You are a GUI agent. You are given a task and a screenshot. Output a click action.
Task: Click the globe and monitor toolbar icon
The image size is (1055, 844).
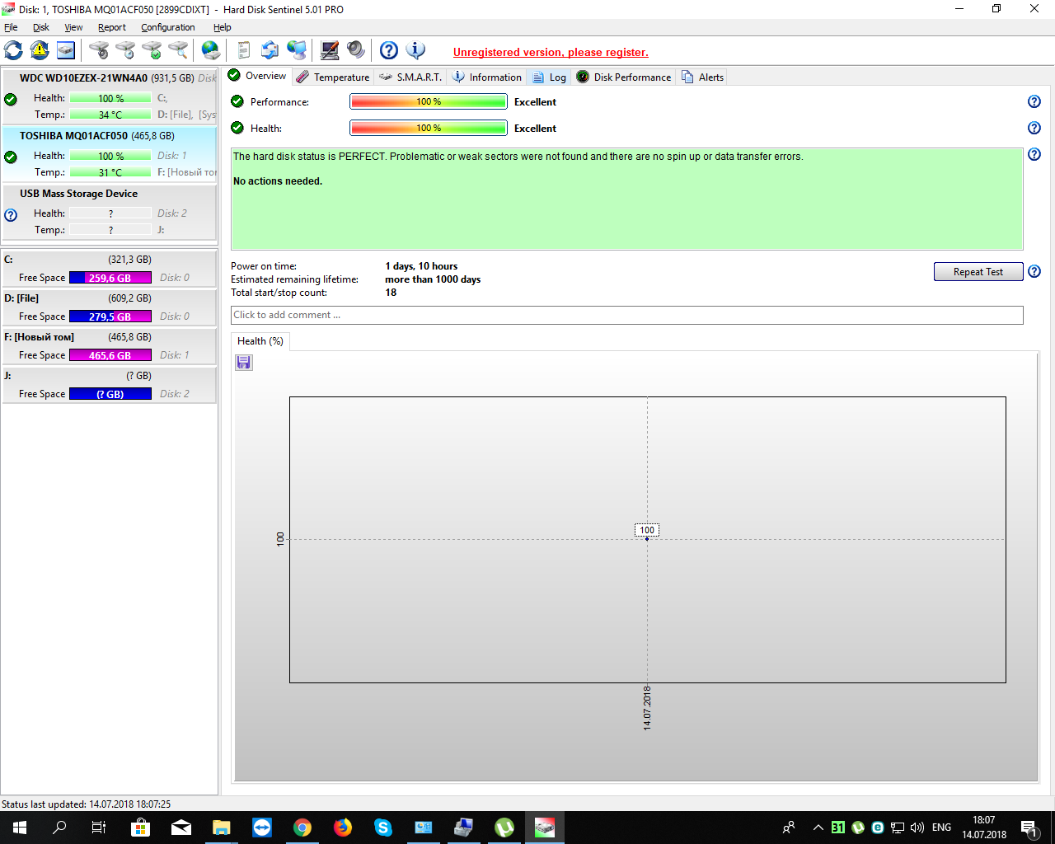pyautogui.click(x=297, y=50)
